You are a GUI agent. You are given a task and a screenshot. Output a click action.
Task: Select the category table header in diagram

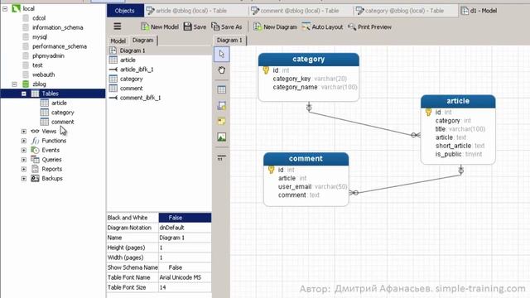(x=309, y=60)
